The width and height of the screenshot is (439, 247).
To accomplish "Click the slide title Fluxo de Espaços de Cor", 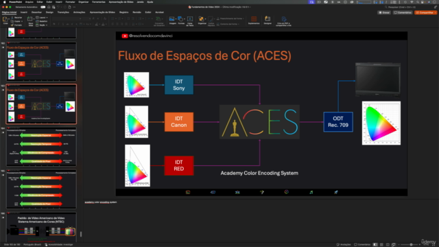I will tap(204, 56).
